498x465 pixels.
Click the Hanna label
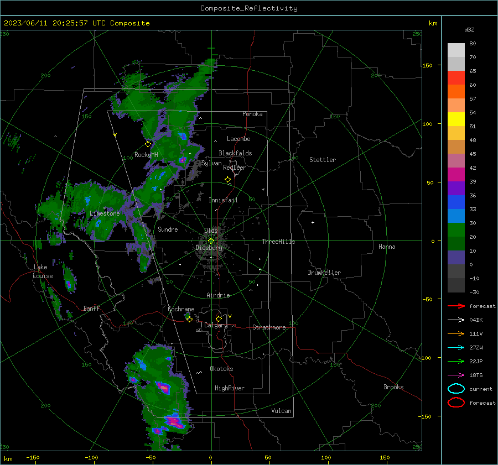tap(387, 247)
